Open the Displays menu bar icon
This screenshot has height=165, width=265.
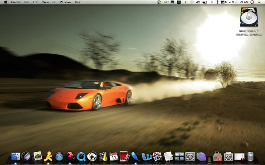click(x=172, y=2)
